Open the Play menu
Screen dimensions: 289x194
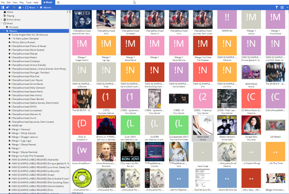(22, 2)
